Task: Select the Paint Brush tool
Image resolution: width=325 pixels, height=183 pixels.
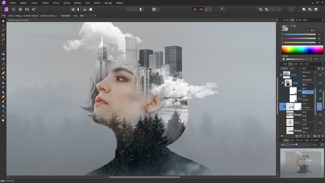Action: (3, 64)
